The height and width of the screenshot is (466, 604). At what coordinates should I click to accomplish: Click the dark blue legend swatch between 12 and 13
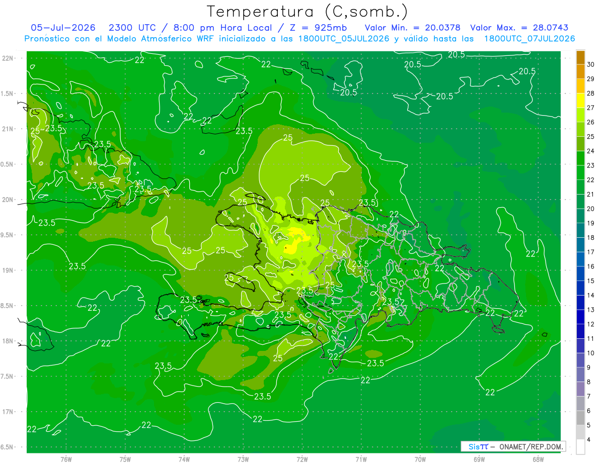click(x=580, y=317)
